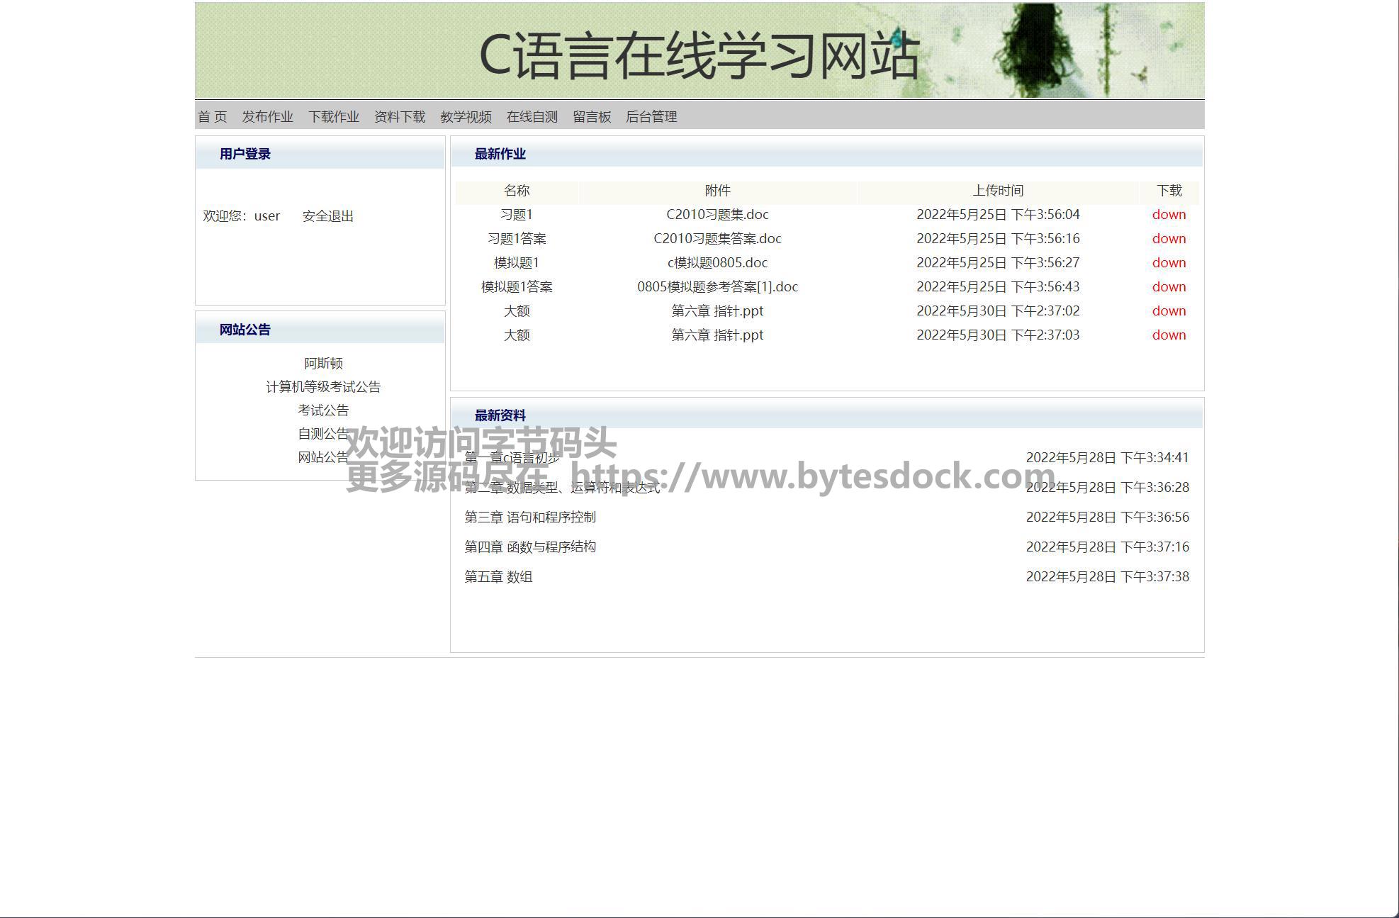This screenshot has width=1399, height=918.
Task: Select 资料下载 in the menu bar
Action: (x=400, y=117)
